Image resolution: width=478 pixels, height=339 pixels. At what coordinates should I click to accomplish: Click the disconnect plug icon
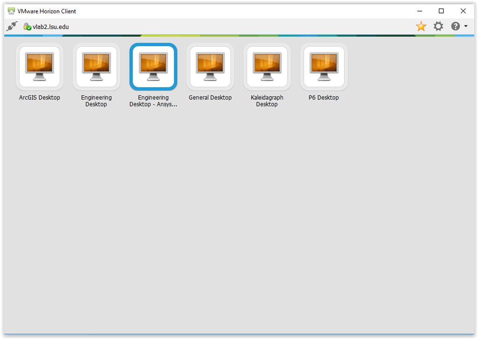point(12,27)
